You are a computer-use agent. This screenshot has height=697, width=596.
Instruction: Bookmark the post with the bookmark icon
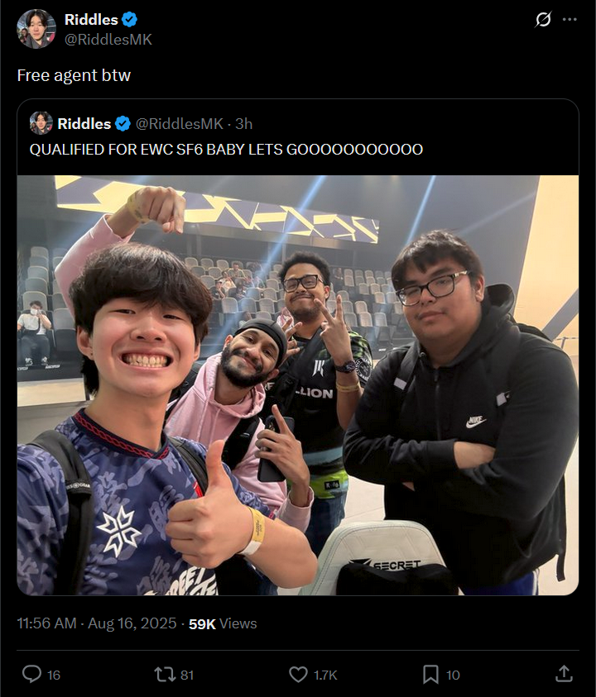pyautogui.click(x=430, y=675)
